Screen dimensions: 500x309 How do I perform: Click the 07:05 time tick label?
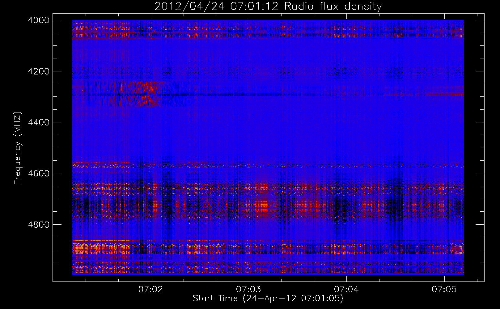pos(444,289)
